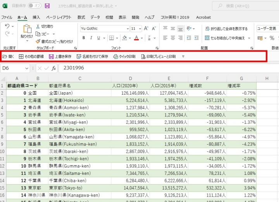This screenshot has width=279, height=202.
Task: Click セルを結合して中央揃え button
Action: [225, 38]
